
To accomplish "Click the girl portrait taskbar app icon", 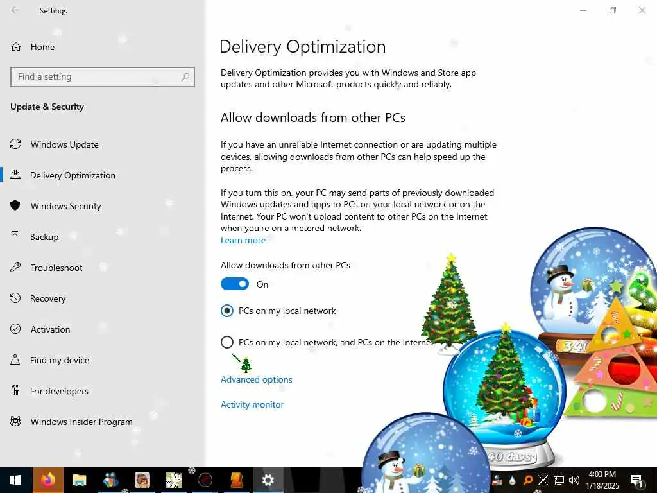I will [142, 480].
